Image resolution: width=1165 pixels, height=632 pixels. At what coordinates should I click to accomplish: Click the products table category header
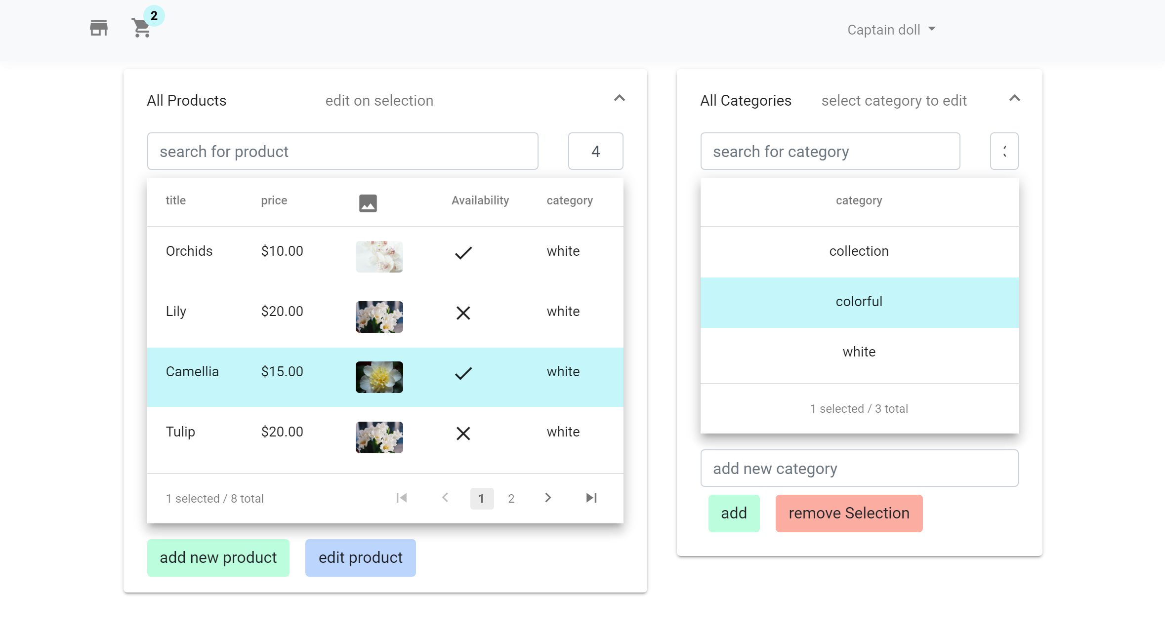569,200
